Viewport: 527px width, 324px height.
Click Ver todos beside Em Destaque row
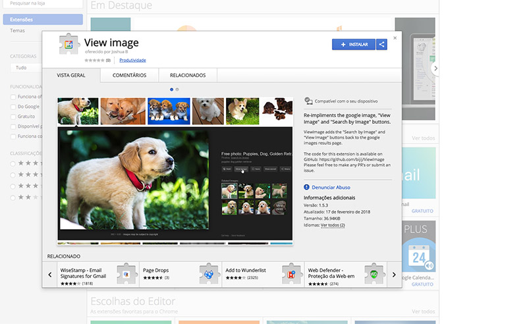pyautogui.click(x=423, y=138)
